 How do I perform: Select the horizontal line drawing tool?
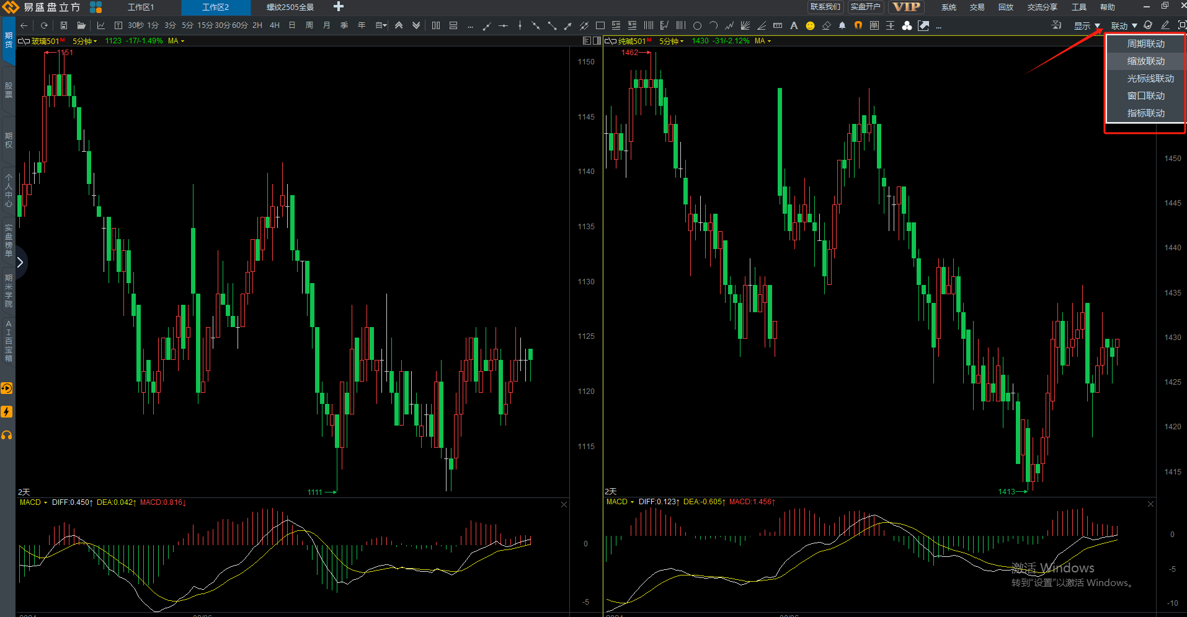[x=503, y=25]
